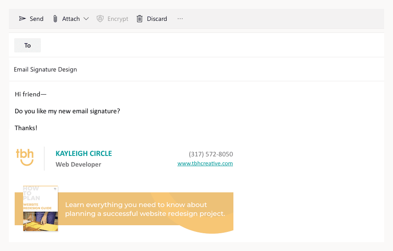Click the Encrypt label text
393x251 pixels.
[x=118, y=19]
